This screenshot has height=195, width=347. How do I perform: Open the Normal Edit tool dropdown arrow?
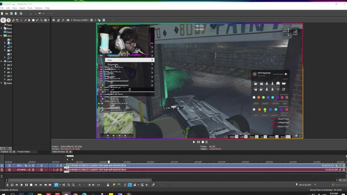pos(60,185)
